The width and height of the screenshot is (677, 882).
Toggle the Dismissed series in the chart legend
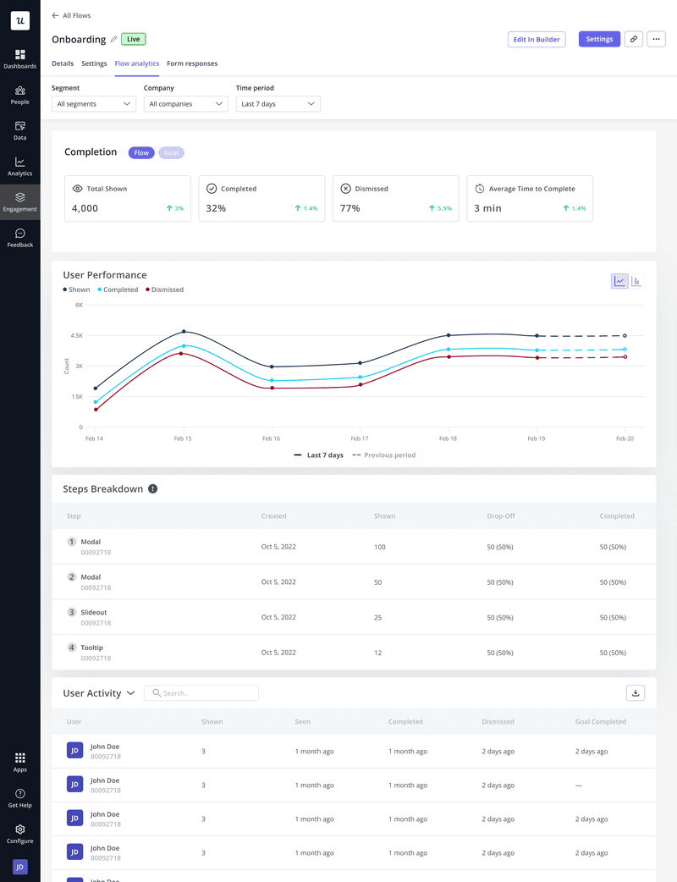pos(164,289)
